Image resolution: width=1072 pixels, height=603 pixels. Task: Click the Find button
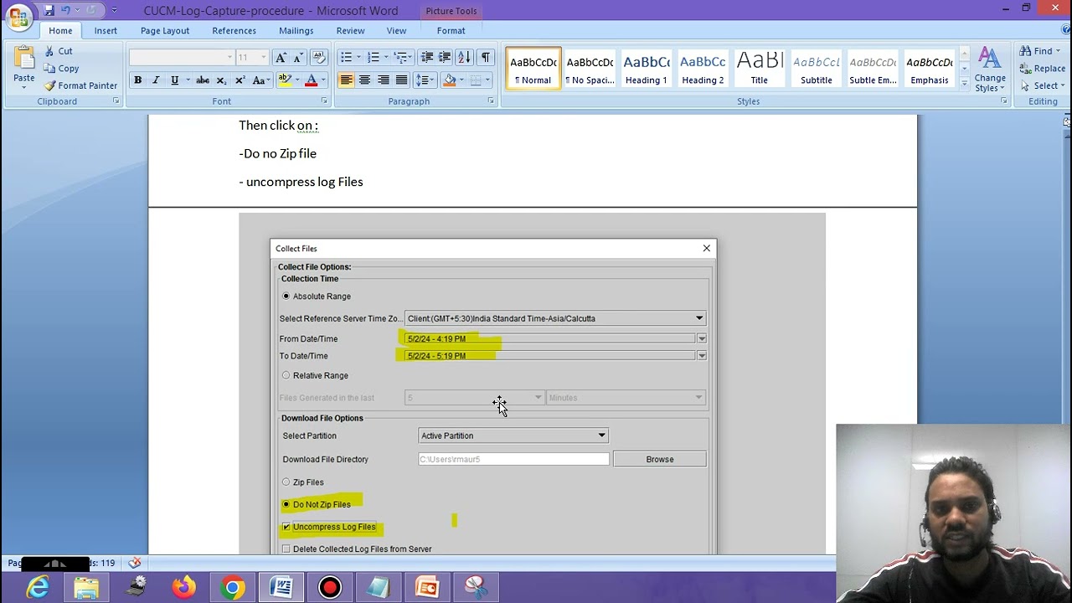[x=1041, y=51]
